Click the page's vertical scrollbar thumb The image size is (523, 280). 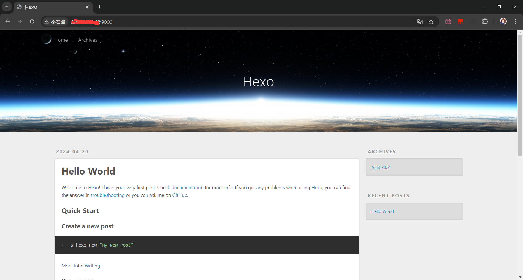(x=520, y=95)
